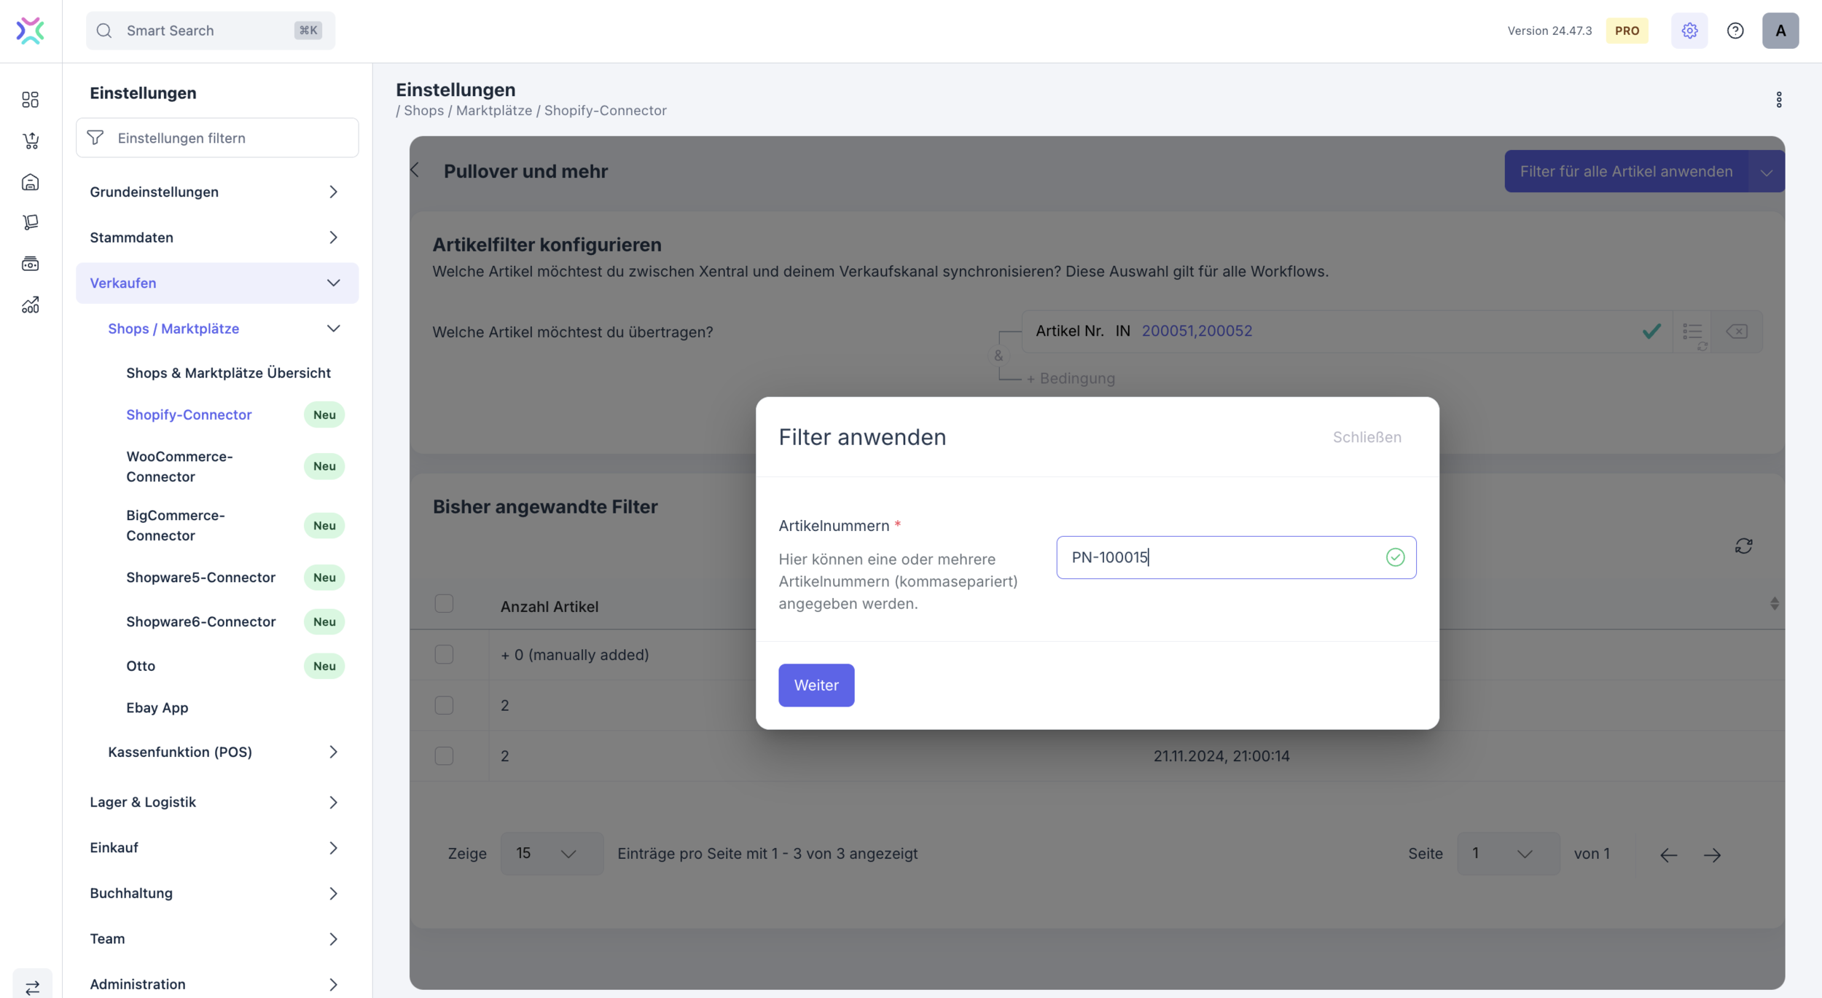Screen dimensions: 1822x998
Task: Click the three-dot page options icon
Action: [1779, 100]
